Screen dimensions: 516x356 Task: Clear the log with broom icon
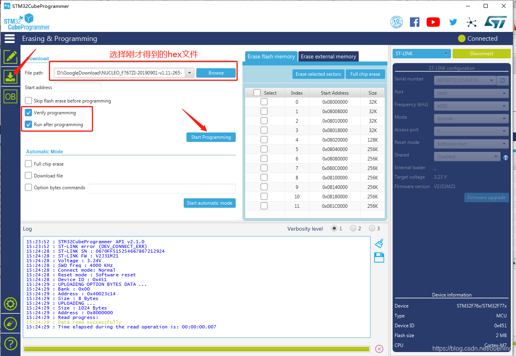point(379,243)
